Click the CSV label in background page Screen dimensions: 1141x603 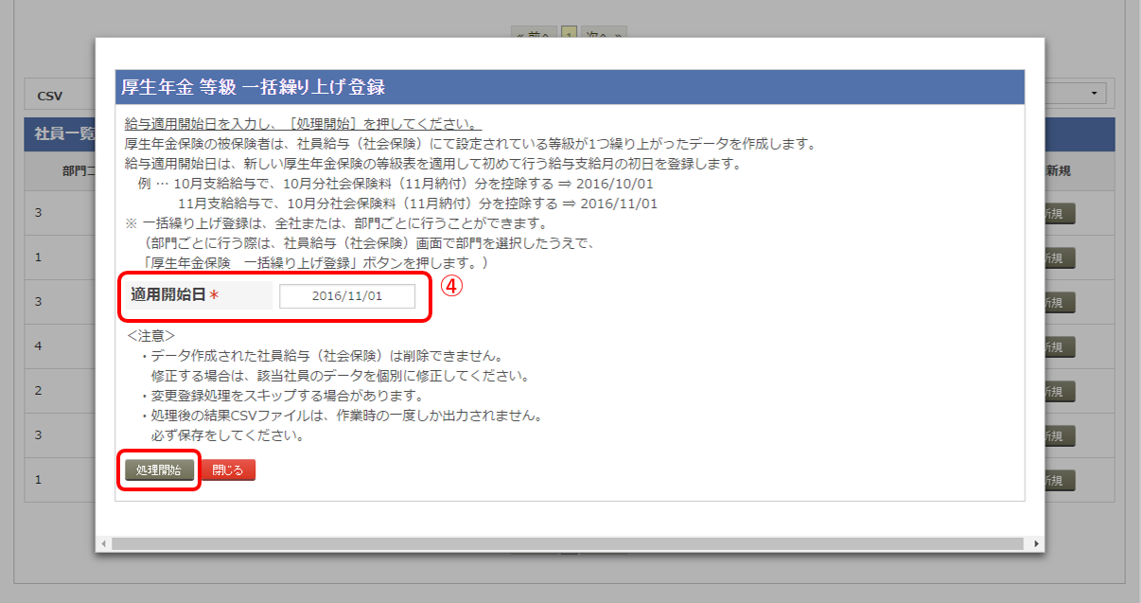[x=50, y=96]
